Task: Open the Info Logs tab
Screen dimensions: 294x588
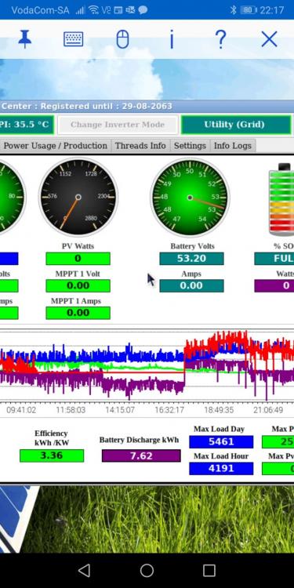Action: pyautogui.click(x=233, y=146)
